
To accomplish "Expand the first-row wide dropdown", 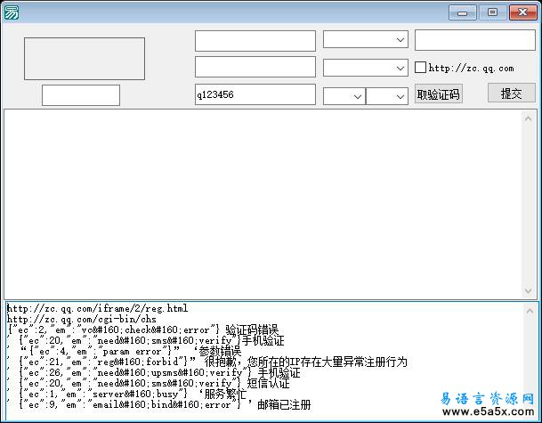I will tap(365, 40).
